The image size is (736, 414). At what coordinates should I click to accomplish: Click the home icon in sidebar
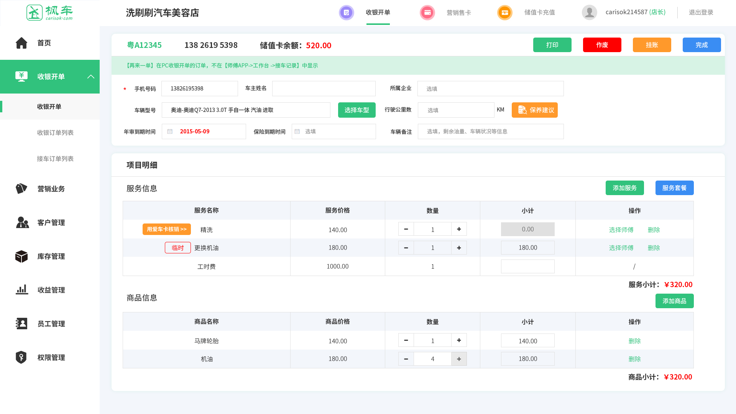tap(21, 43)
